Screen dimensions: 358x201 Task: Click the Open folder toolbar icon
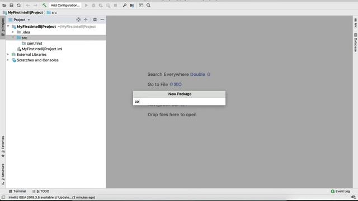4,5
